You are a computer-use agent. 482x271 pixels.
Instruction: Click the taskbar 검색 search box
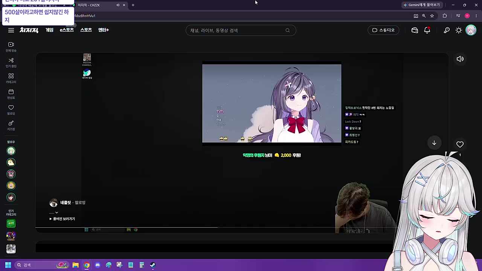point(42,265)
